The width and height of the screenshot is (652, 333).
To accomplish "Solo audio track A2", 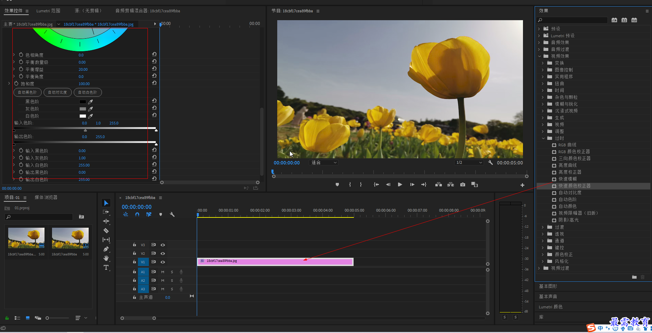I will click(172, 280).
